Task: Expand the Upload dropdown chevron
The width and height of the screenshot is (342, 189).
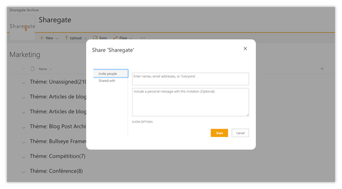Action: pyautogui.click(x=85, y=38)
